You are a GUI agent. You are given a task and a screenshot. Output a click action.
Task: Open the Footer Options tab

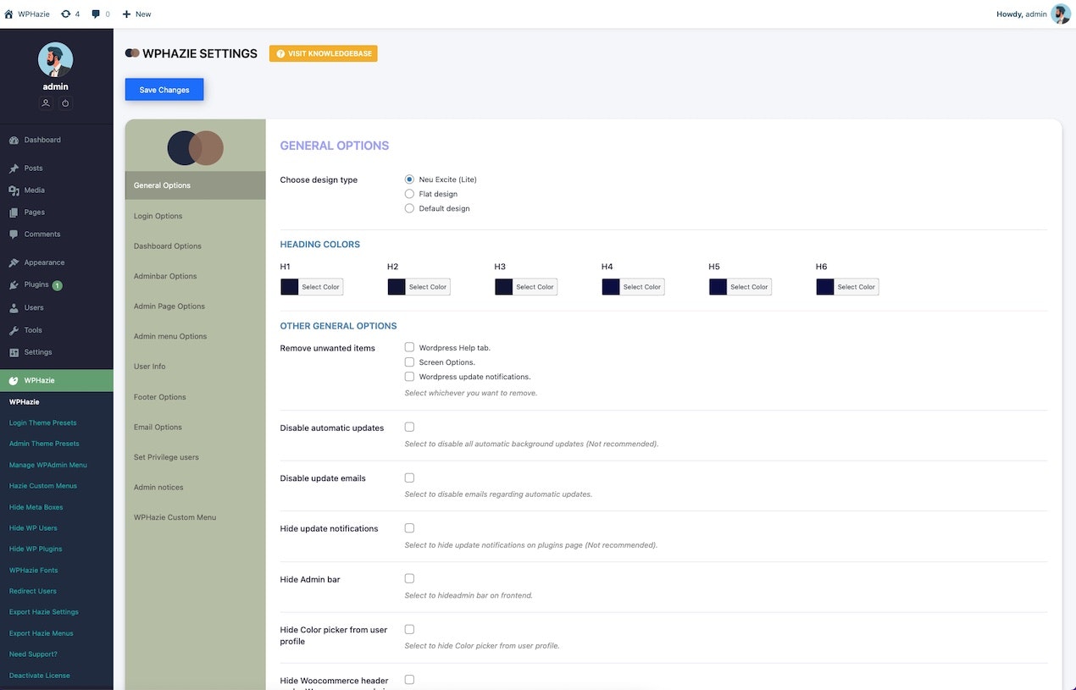[x=195, y=397]
